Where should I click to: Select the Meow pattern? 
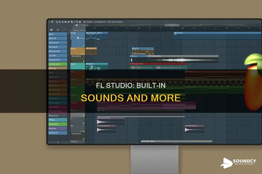coord(58,120)
